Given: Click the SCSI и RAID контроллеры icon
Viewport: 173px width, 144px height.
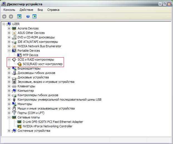Looking at the screenshot, I should [x=14, y=60].
